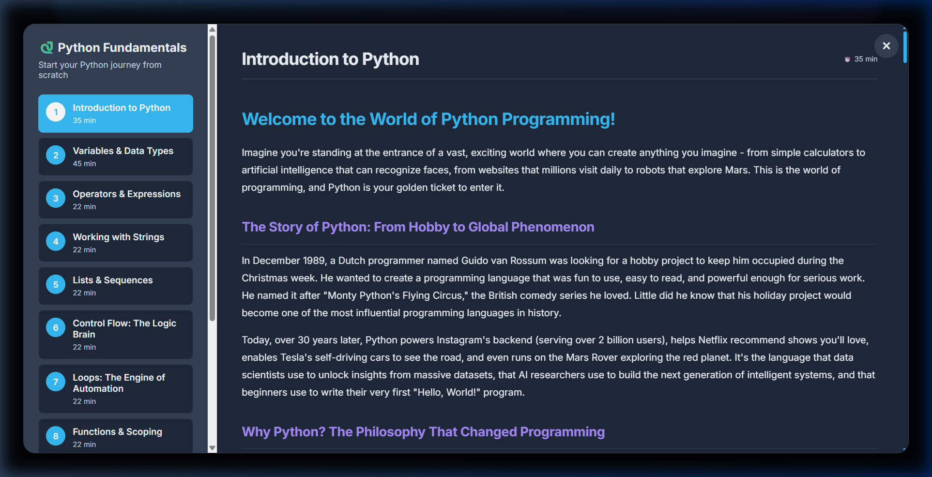The width and height of the screenshot is (932, 477).
Task: Click the circle 5 icon for Lists & Sequences
Action: pos(56,284)
